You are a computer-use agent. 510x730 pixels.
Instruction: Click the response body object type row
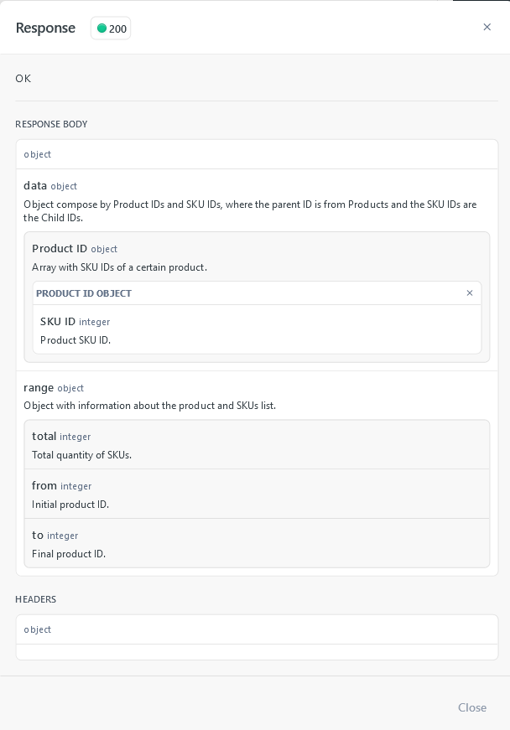click(257, 154)
